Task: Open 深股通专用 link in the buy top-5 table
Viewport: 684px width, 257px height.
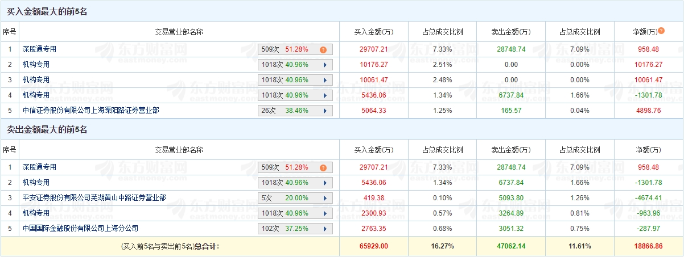Action: coord(39,49)
